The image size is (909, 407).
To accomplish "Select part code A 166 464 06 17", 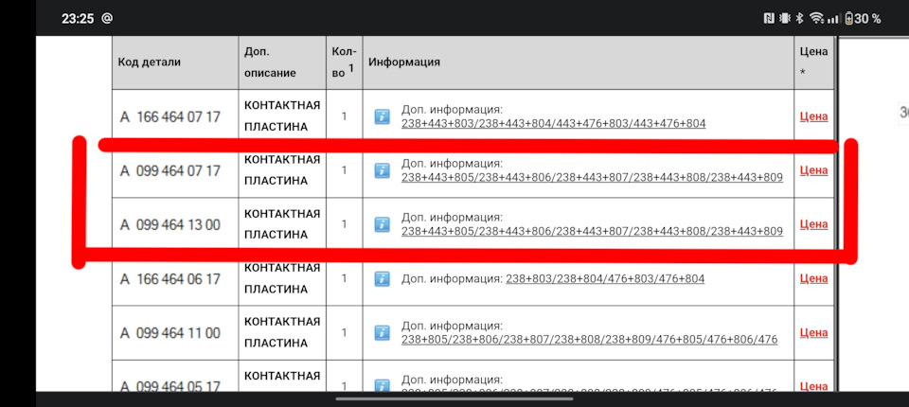I will pos(169,279).
